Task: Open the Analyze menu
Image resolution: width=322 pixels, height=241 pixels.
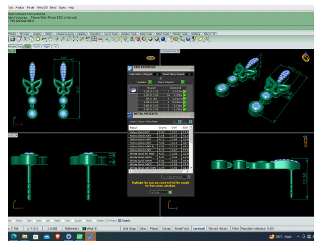Action: click(19, 7)
